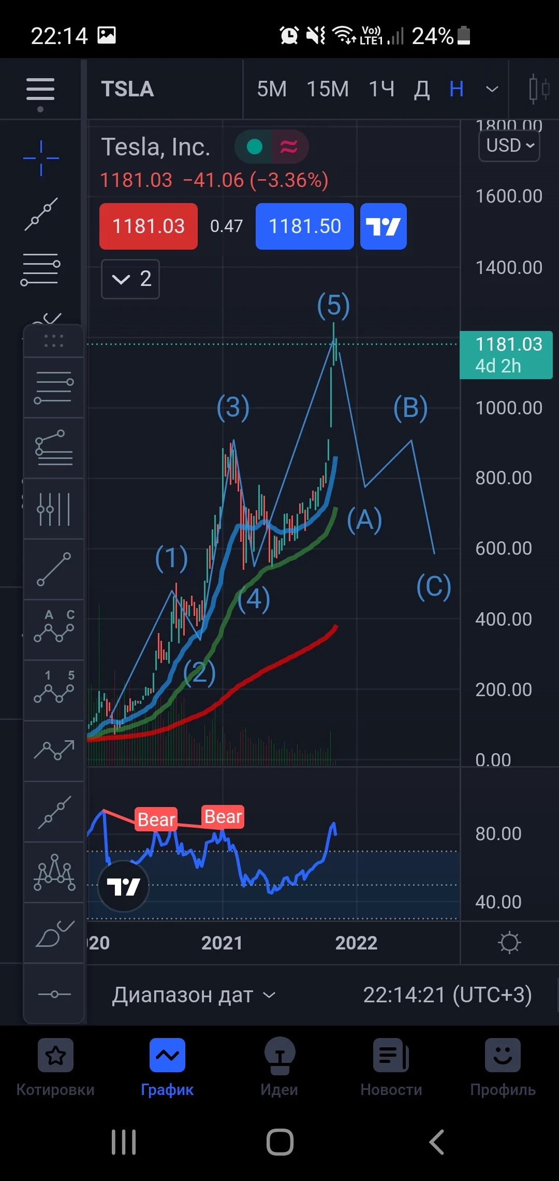Select the horizontal line tool
The image size is (559, 1181).
tap(54, 993)
